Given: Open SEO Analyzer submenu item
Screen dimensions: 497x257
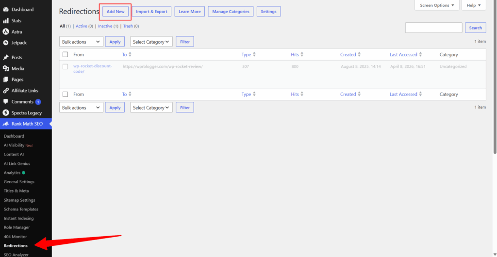Looking at the screenshot, I should (16, 255).
